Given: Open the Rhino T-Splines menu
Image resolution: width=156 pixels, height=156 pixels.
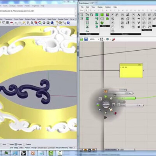Looking at the screenshot, I should [x=35, y=6].
